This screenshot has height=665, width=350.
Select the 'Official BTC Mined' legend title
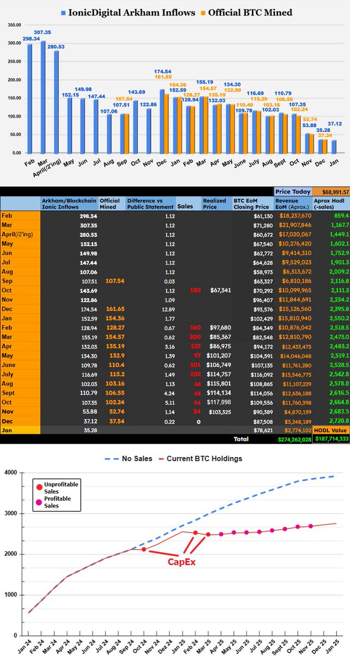[250, 13]
